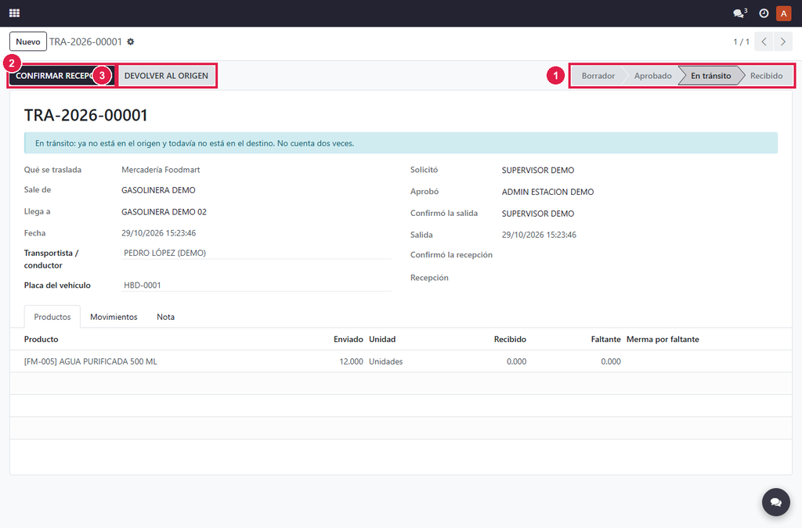Open the apps grid menu
802x528 pixels.
pyautogui.click(x=14, y=13)
